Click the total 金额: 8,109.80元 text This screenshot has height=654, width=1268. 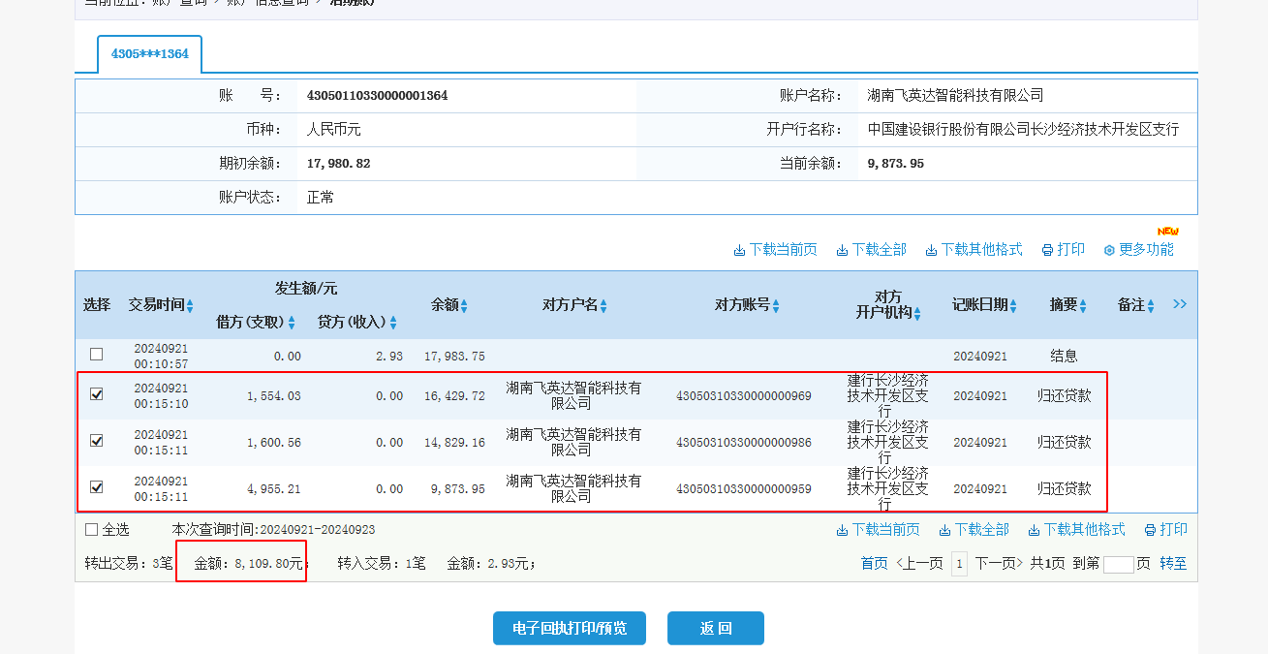248,563
